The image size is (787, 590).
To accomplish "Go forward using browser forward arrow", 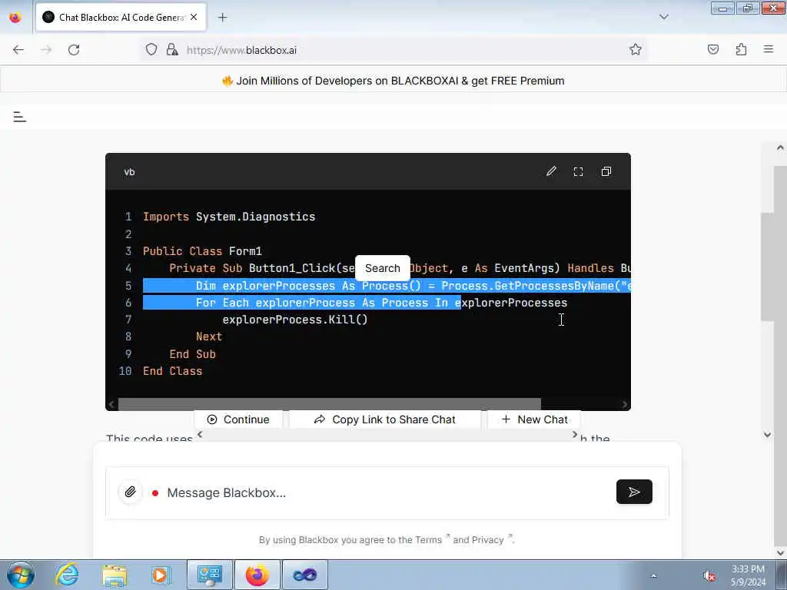I will point(46,50).
